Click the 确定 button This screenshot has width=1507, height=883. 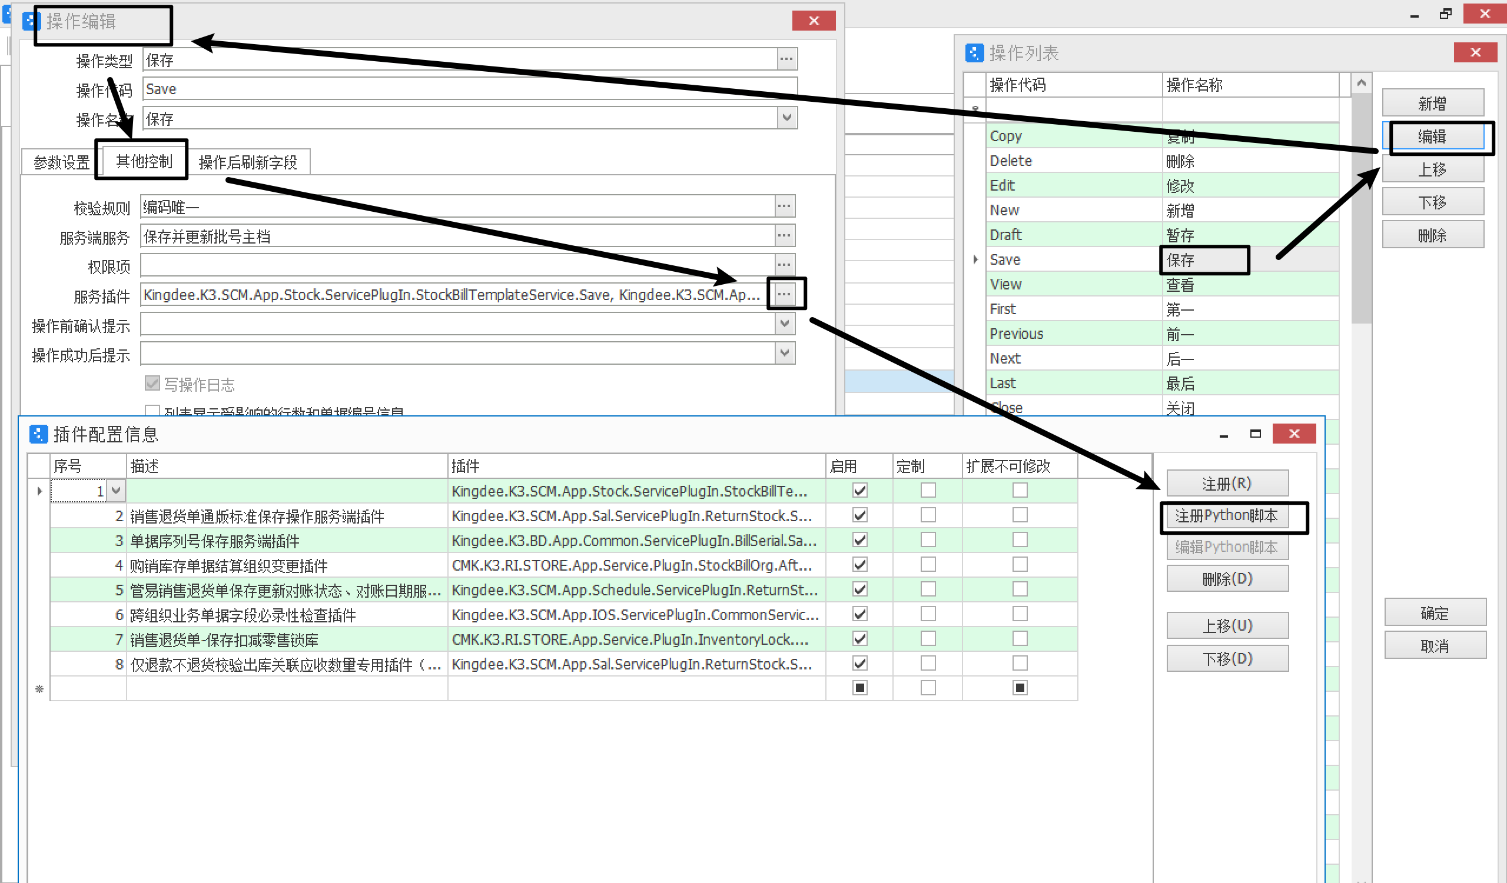[x=1435, y=612]
